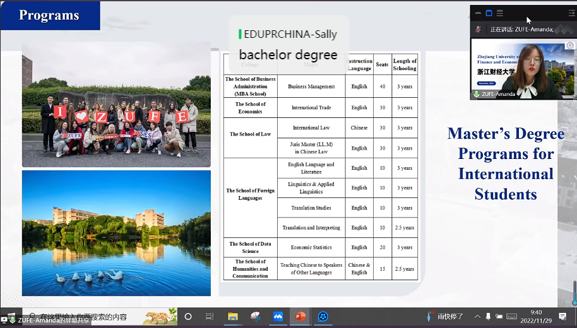Screen dimensions: 577x328
Task: Minimize video panel to thin bar view
Action: (x=478, y=13)
